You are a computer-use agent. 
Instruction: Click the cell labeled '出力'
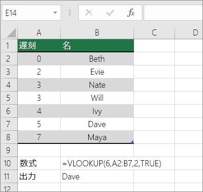pos(39,177)
